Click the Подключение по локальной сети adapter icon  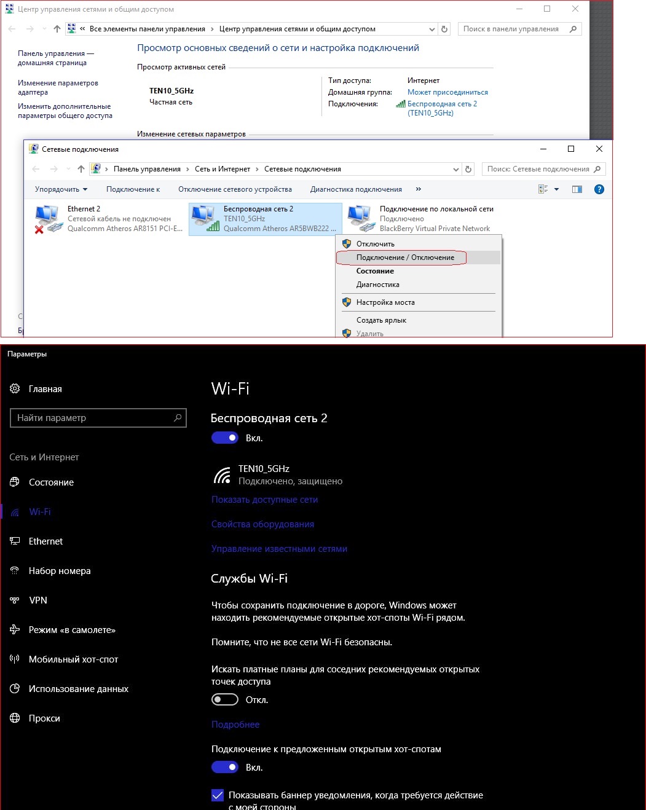point(361,219)
